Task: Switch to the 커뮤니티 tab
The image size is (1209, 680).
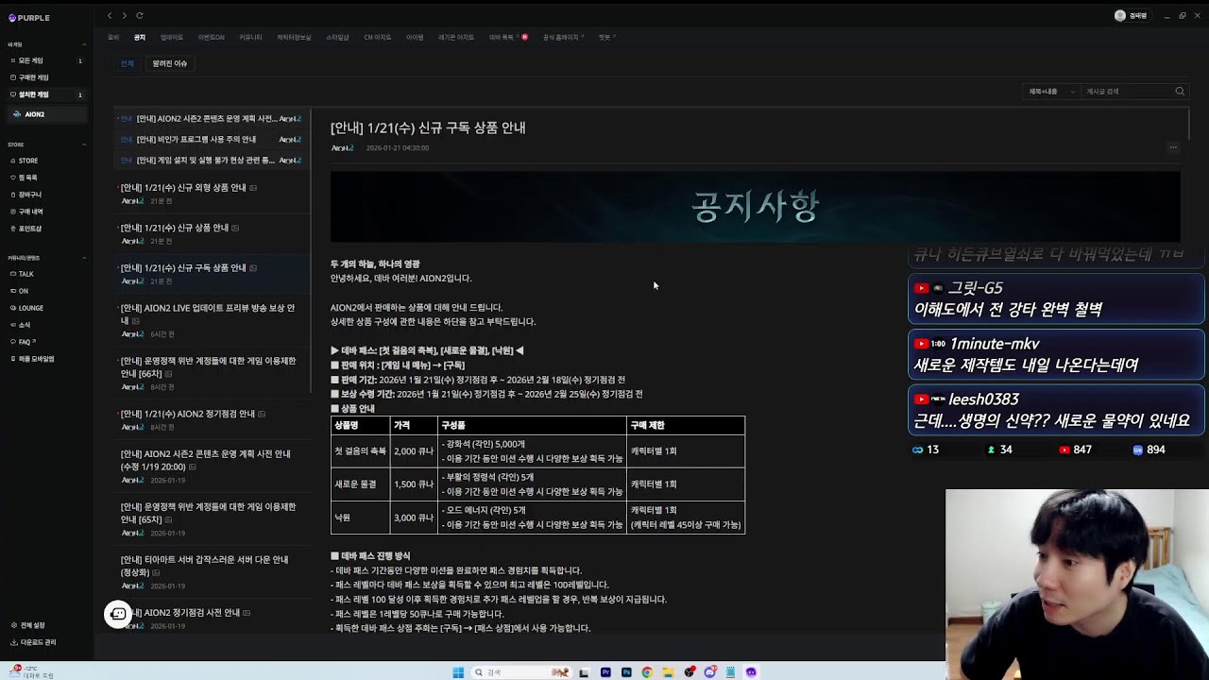Action: pyautogui.click(x=250, y=37)
